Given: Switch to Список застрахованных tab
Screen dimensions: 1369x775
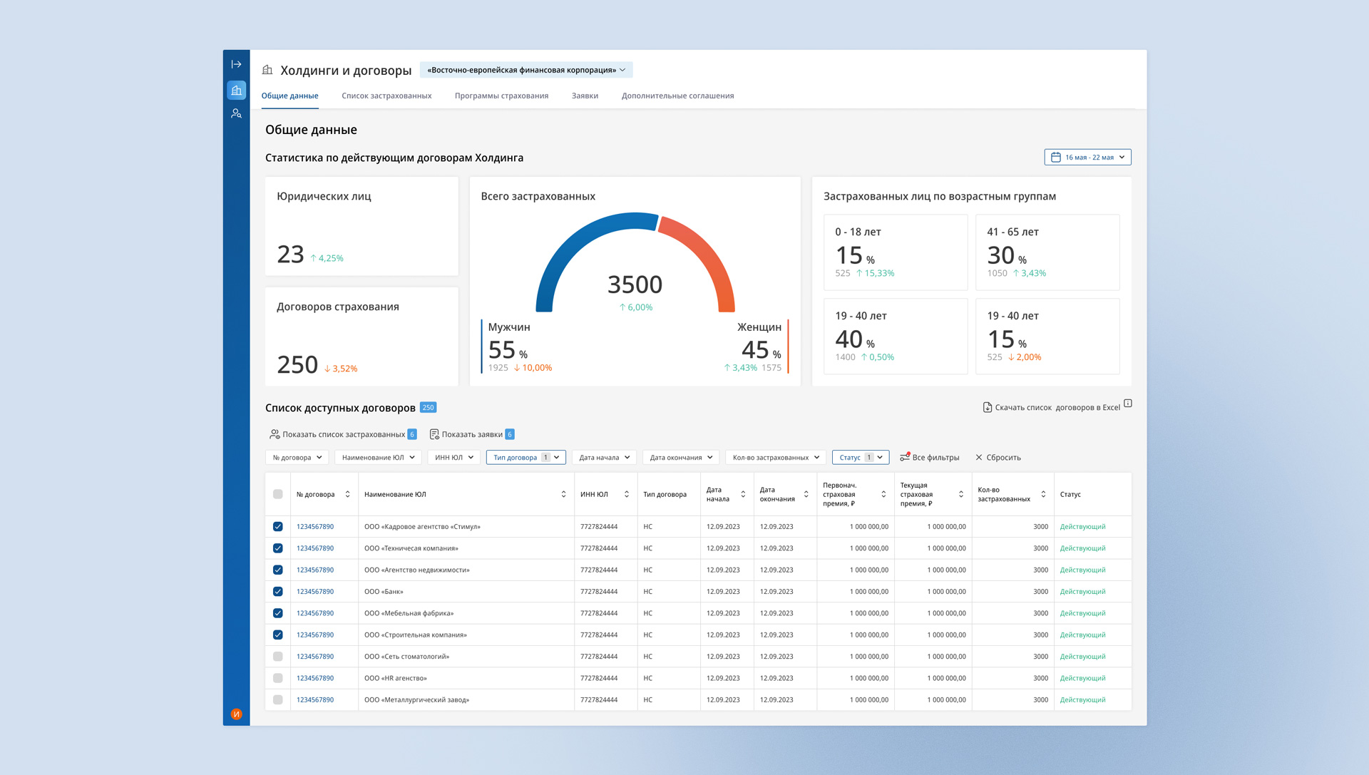Looking at the screenshot, I should 386,96.
